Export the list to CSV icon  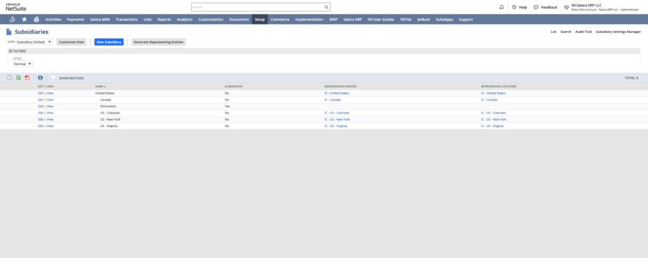click(9, 78)
